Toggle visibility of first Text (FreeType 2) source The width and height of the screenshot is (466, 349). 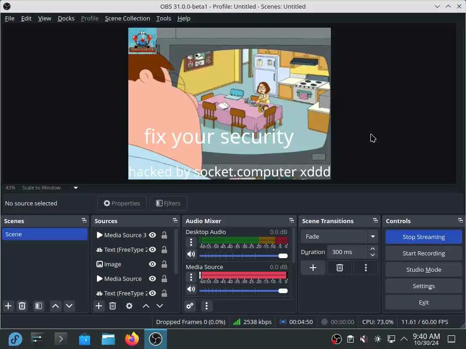coord(152,249)
